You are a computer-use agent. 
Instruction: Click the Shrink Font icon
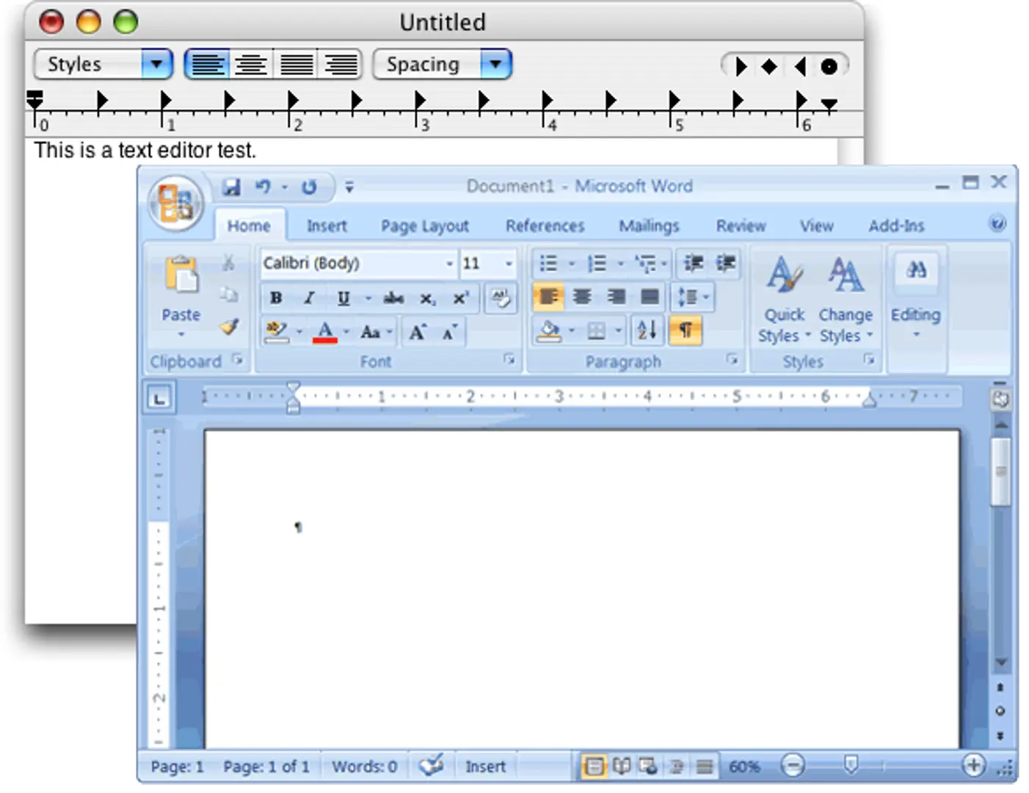tap(450, 332)
